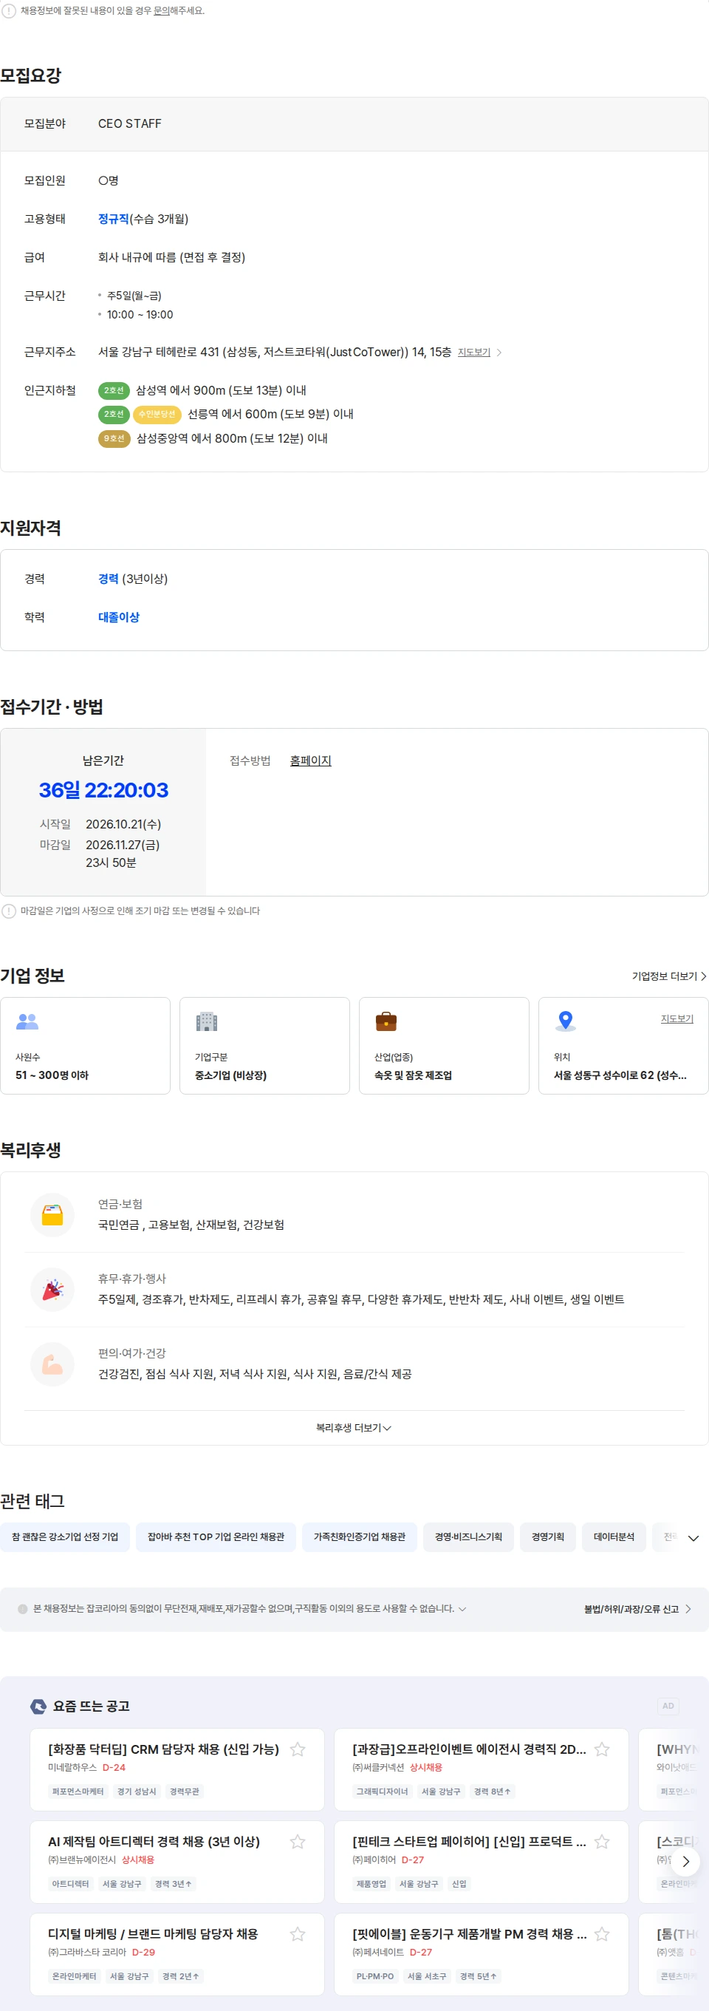The image size is (709, 2011).
Task: Expand the 관련 태그 chevron
Action: pyautogui.click(x=693, y=1538)
